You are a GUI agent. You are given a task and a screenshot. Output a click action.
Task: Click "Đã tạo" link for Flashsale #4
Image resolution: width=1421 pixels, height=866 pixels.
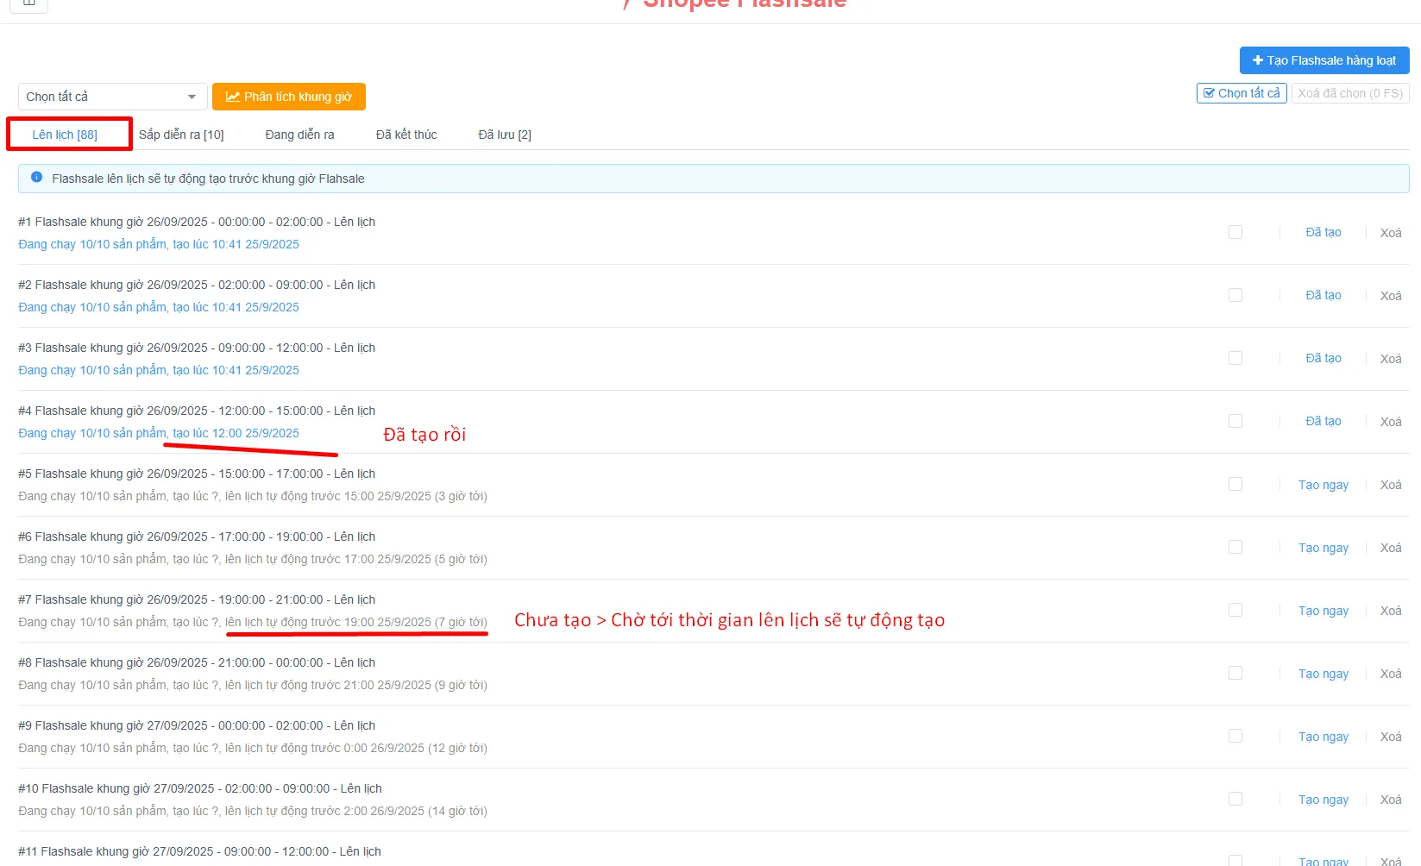(1323, 421)
